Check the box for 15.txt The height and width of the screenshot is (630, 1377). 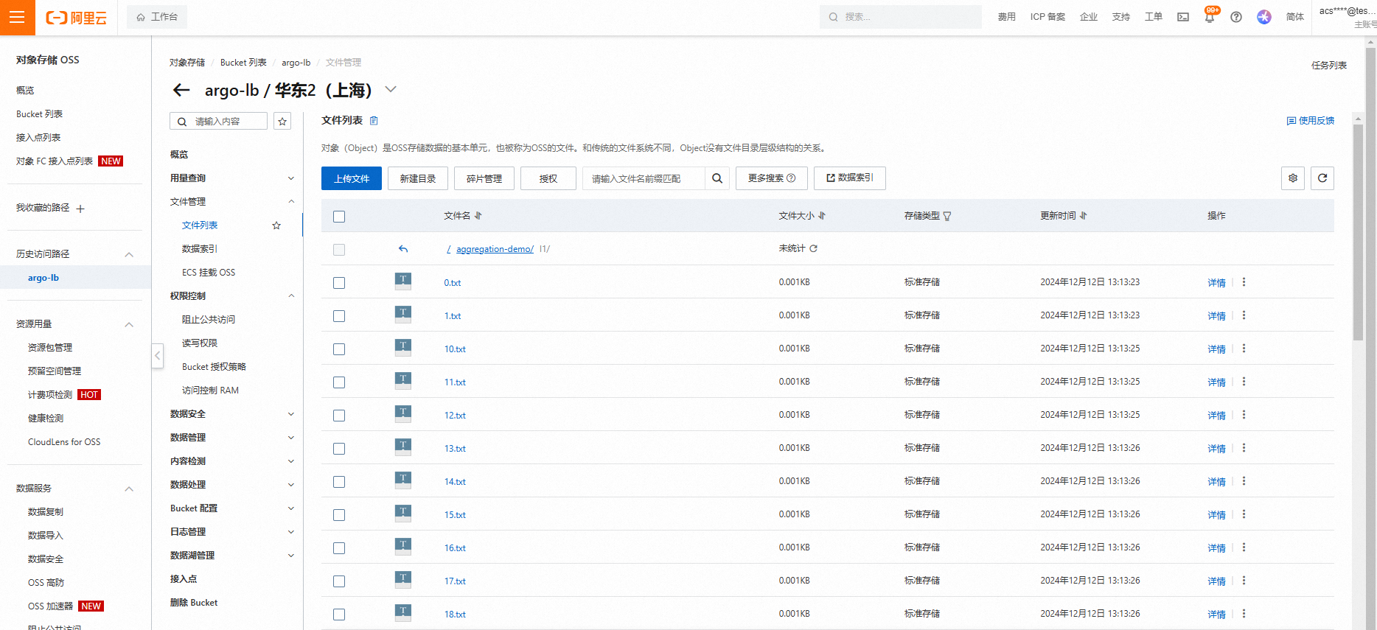[339, 515]
